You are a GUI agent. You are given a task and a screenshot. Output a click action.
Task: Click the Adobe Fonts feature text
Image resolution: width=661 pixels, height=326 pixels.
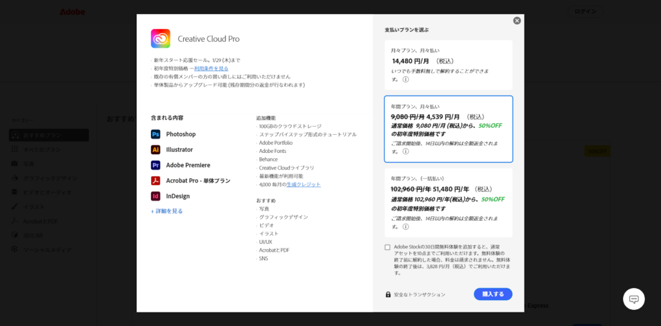[x=272, y=151]
